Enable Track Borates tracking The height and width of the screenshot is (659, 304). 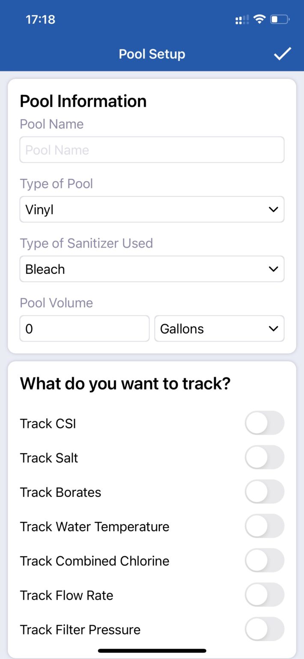pos(264,492)
